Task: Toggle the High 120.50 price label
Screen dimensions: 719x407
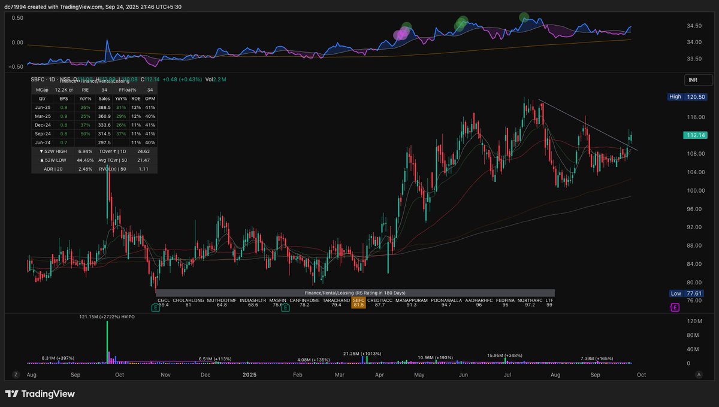Action: click(x=688, y=96)
